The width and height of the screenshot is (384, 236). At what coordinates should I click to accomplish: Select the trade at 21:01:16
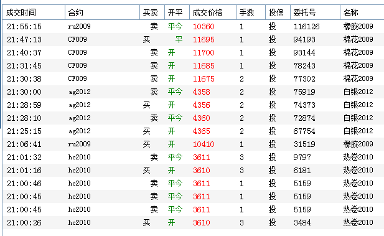click(x=193, y=171)
